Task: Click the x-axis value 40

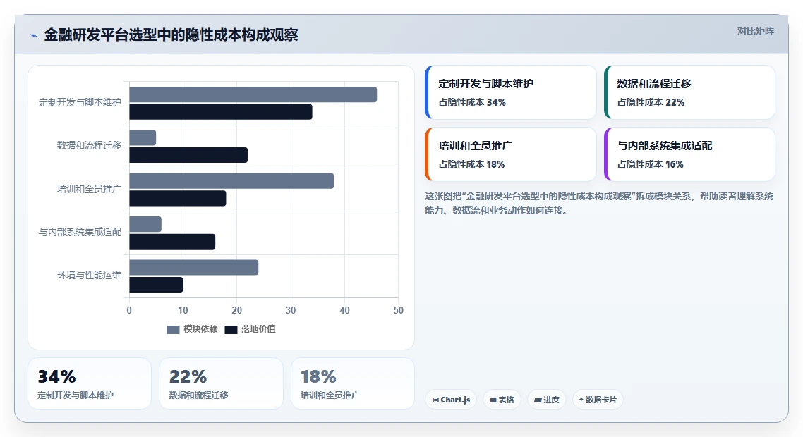Action: tap(344, 311)
